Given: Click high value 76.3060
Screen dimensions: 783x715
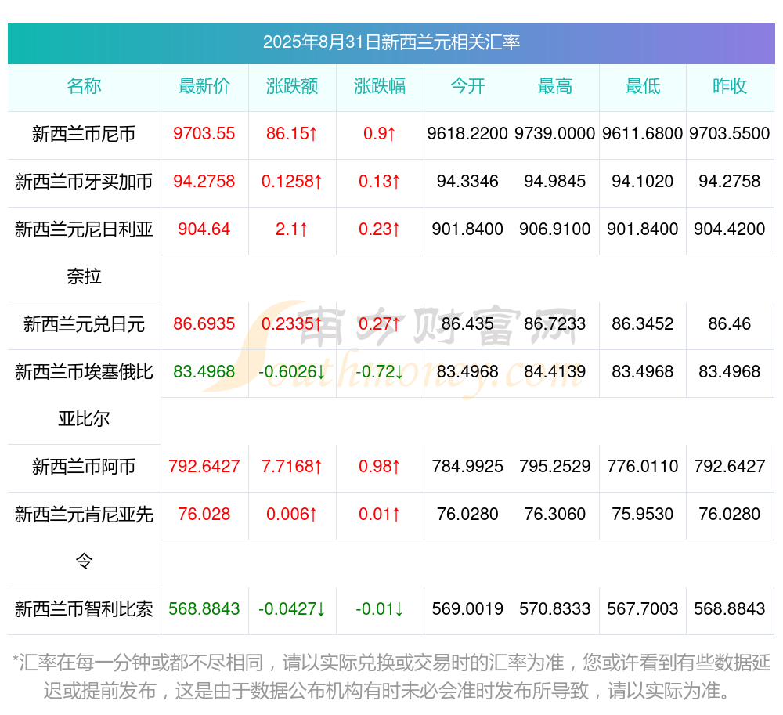Looking at the screenshot, I should point(555,515).
